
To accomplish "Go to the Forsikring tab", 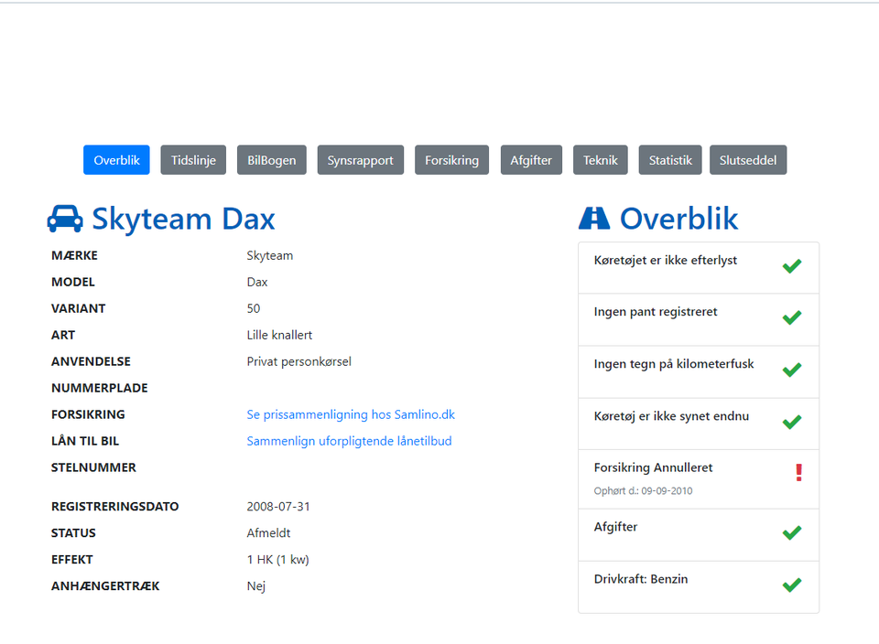I will pos(451,160).
